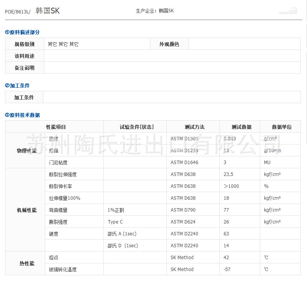Click the % unit cell
This screenshot has width=307, height=281.
click(x=280, y=186)
